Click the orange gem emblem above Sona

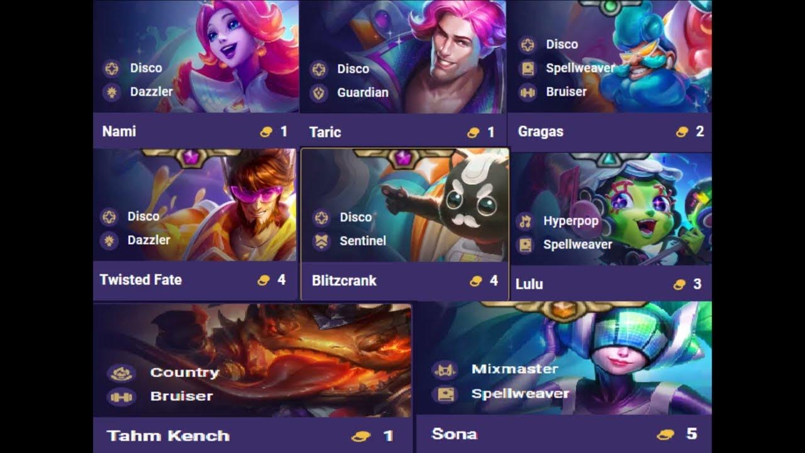point(565,310)
